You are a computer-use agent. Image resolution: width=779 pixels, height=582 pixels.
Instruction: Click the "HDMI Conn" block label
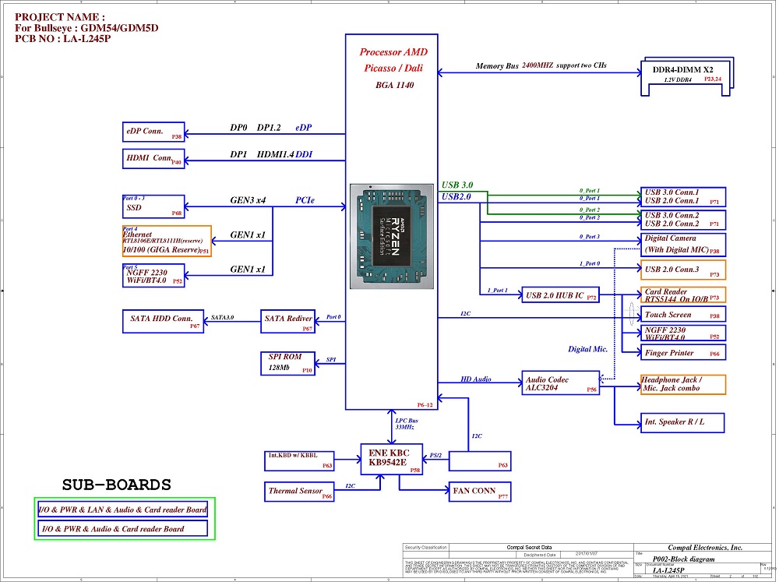(149, 157)
